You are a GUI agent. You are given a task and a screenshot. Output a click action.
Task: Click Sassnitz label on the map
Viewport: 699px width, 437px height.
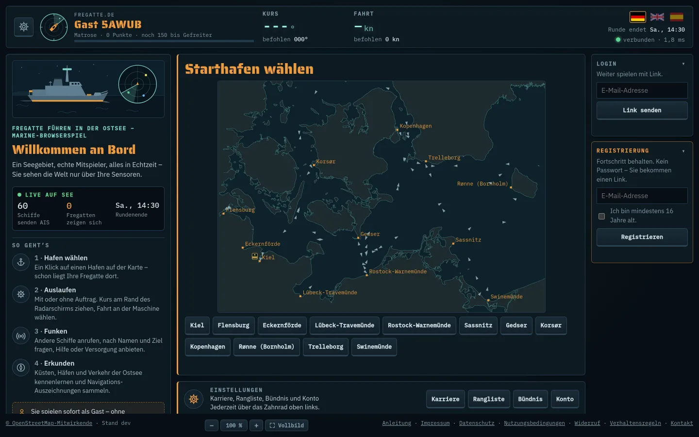468,240
